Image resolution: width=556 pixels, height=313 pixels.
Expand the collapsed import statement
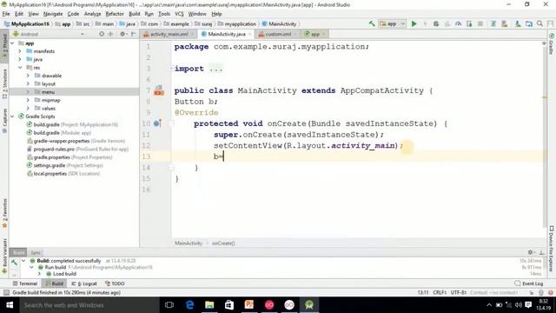(171, 69)
